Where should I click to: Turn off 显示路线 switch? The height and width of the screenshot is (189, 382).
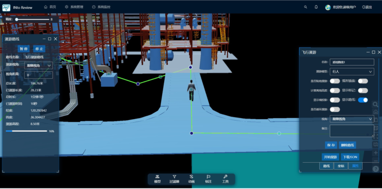tap(363, 100)
